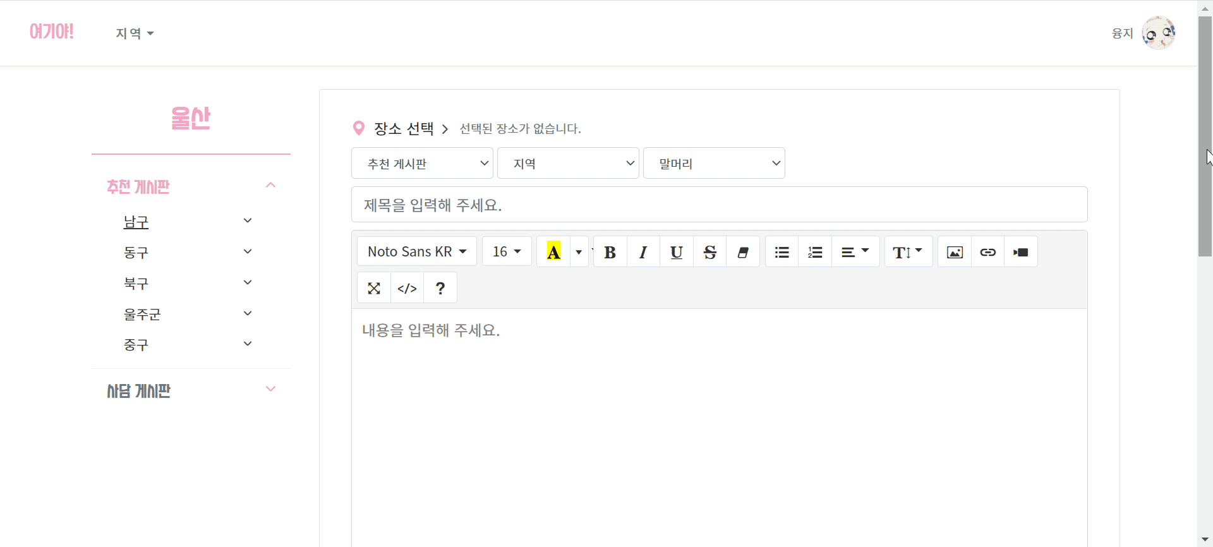Viewport: 1213px width, 547px height.
Task: Click the 선택된 장소가 없습니다 status text
Action: point(520,129)
